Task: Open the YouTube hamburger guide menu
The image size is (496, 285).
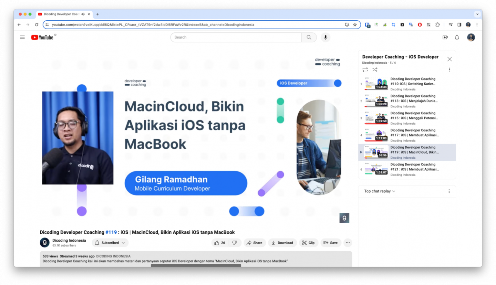Action: 22,37
